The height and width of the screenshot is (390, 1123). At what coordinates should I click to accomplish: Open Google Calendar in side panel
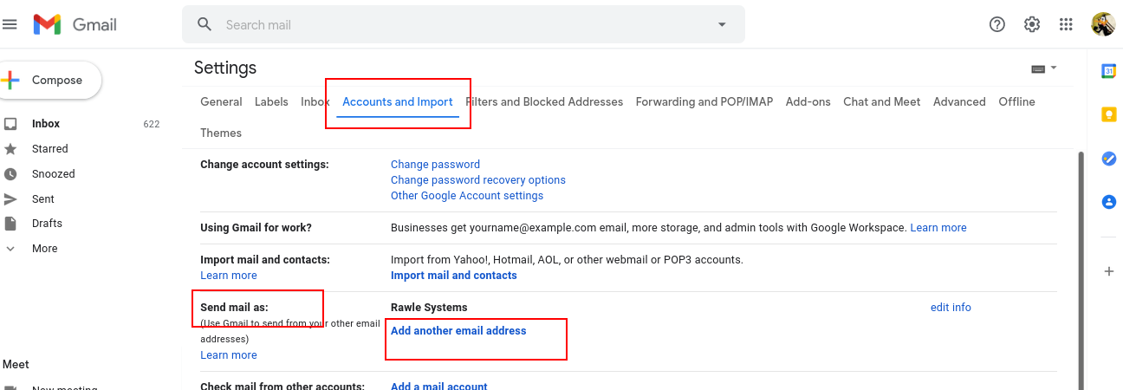coord(1108,71)
